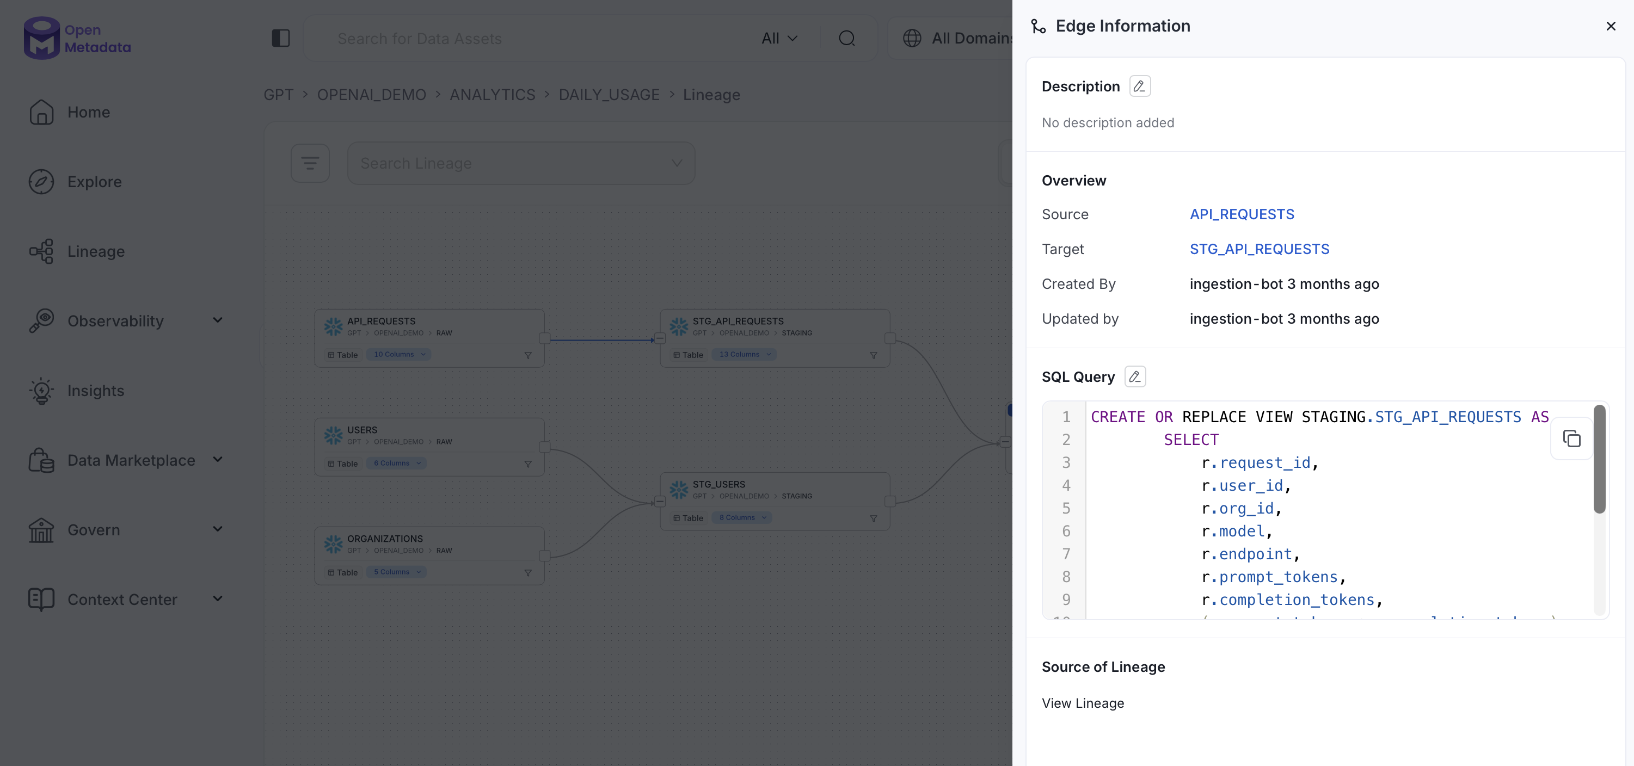Click the Insights lightbulb icon
The width and height of the screenshot is (1634, 766).
click(x=41, y=391)
